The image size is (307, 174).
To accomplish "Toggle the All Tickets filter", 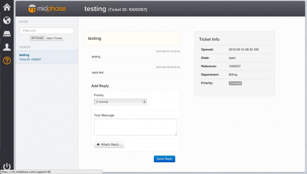I will click(x=37, y=38).
